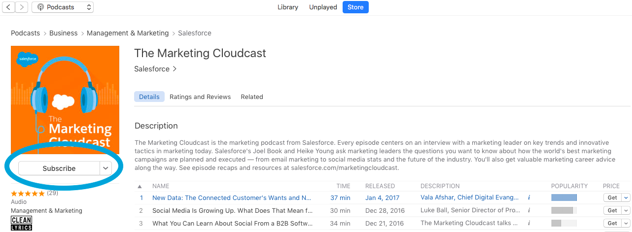Go forward with the right arrow button

click(21, 7)
